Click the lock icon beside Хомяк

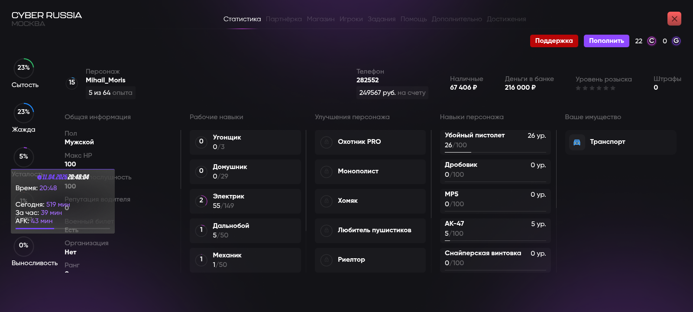326,201
